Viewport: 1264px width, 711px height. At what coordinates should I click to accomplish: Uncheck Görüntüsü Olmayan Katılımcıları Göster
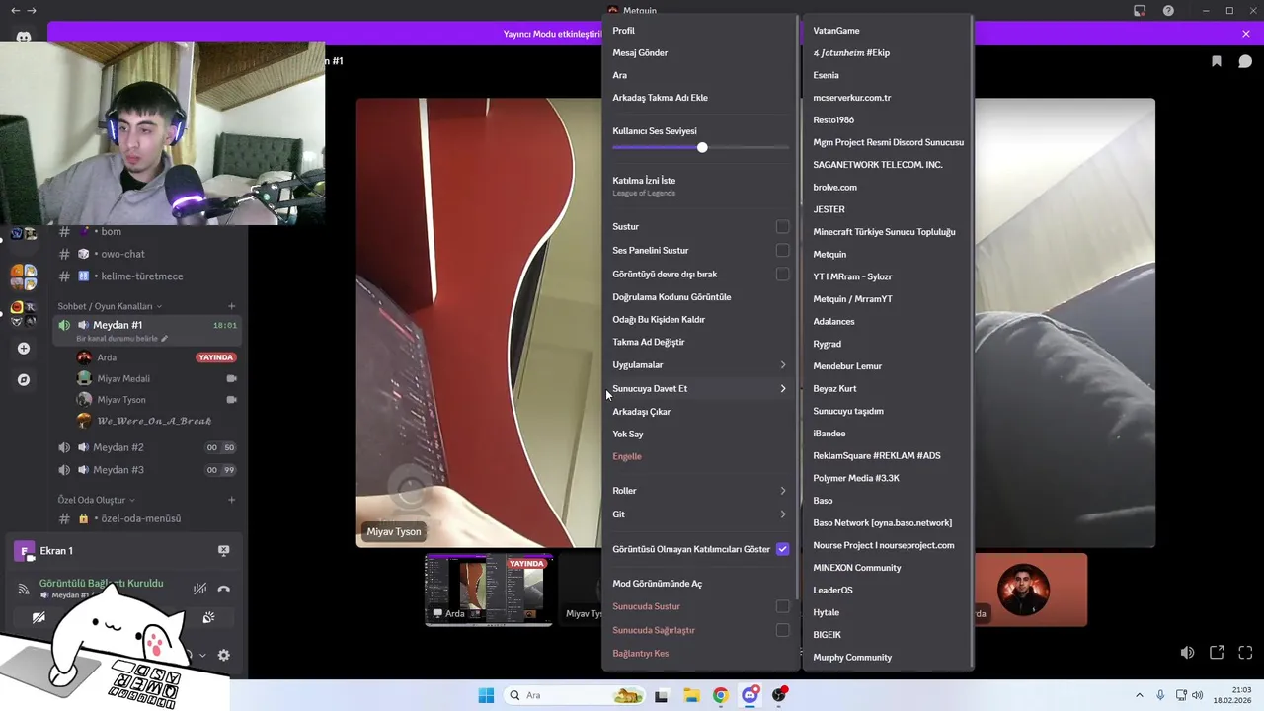click(x=782, y=549)
